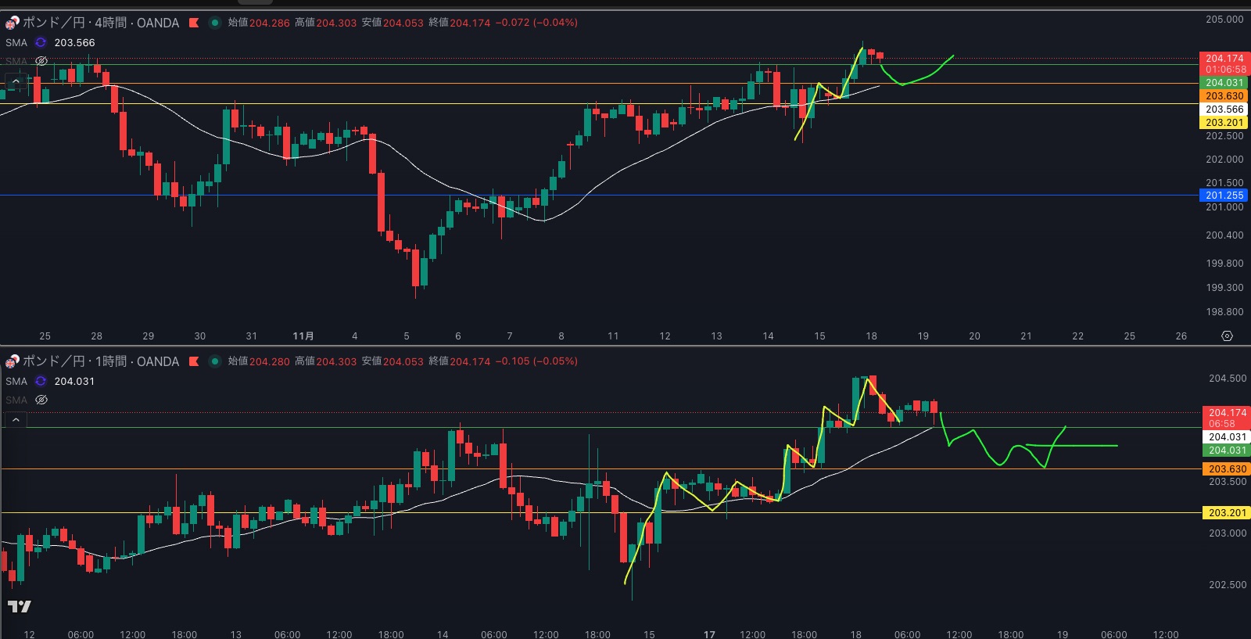
Task: Click the purple SMA refresh icon on 1-hour chart
Action: coord(41,382)
